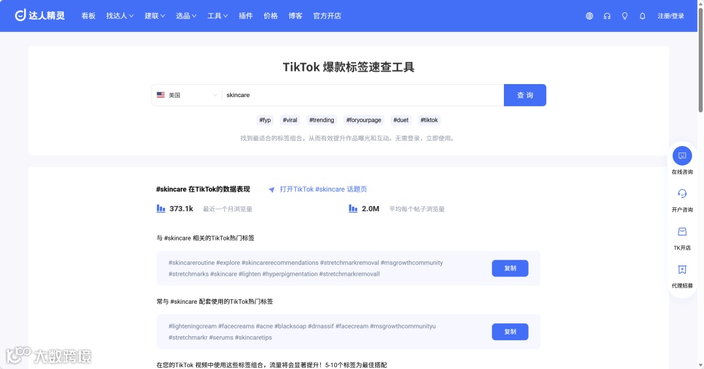Click the 查询 search button
Image resolution: width=704 pixels, height=369 pixels.
[525, 95]
